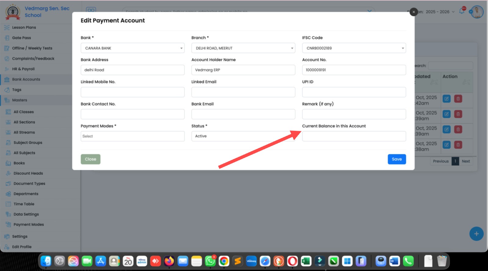
Task: Click the Save button
Action: tap(397, 159)
